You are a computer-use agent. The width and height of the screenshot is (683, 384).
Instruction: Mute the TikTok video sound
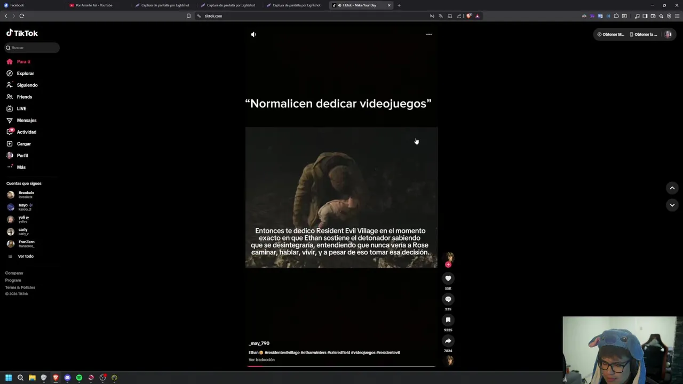coord(253,34)
